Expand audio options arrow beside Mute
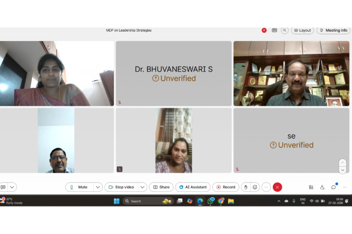This screenshot has height=234, width=352. pyautogui.click(x=97, y=187)
